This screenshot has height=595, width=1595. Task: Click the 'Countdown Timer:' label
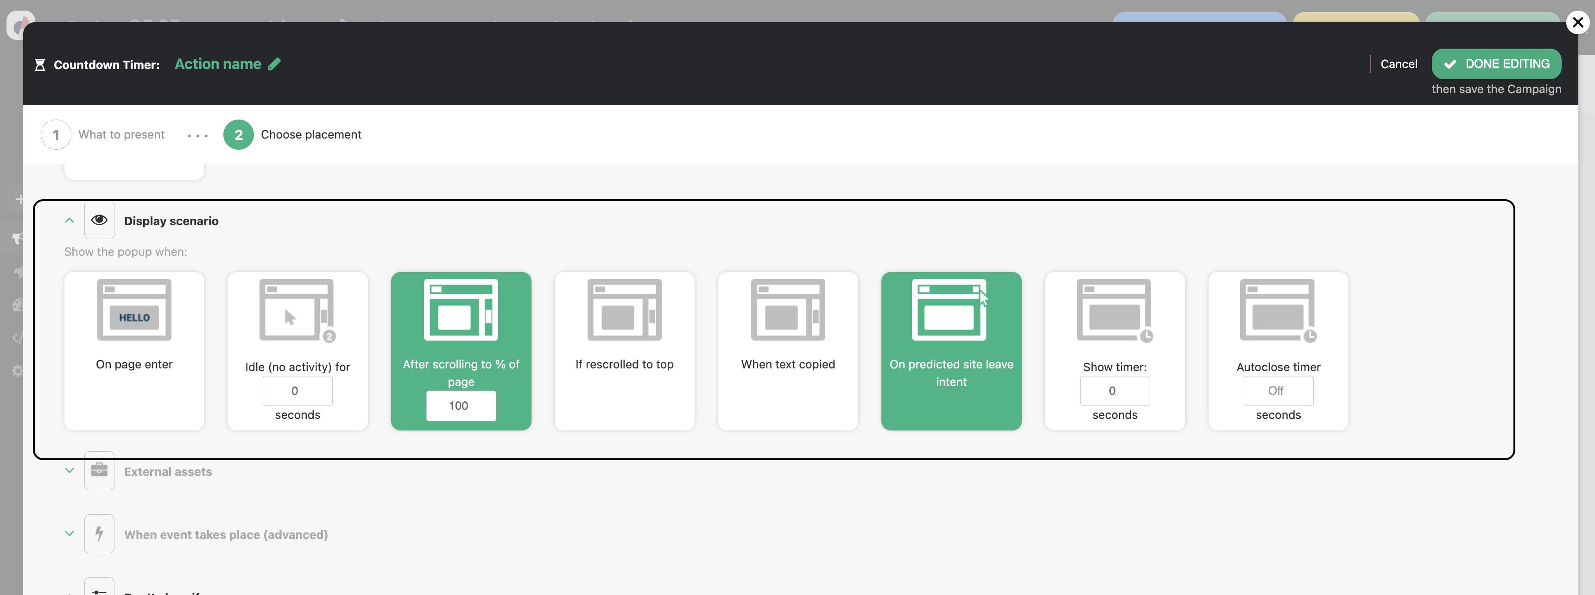(107, 64)
